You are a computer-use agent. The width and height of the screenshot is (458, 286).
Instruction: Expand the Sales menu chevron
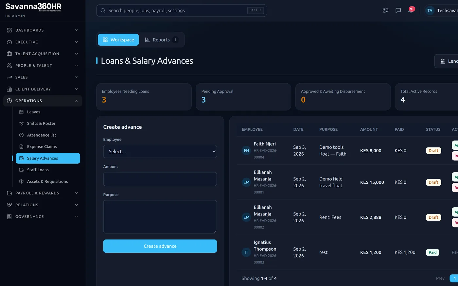coord(76,77)
